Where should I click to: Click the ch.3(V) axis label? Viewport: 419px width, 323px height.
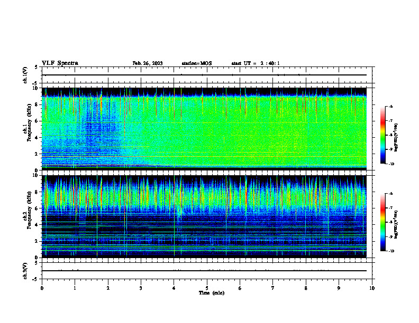(x=25, y=271)
